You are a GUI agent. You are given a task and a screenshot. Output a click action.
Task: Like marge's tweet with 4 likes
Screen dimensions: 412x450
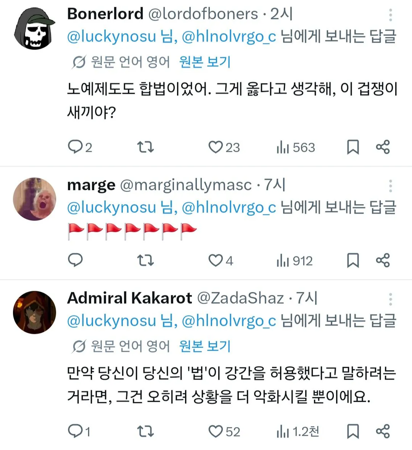pyautogui.click(x=216, y=260)
